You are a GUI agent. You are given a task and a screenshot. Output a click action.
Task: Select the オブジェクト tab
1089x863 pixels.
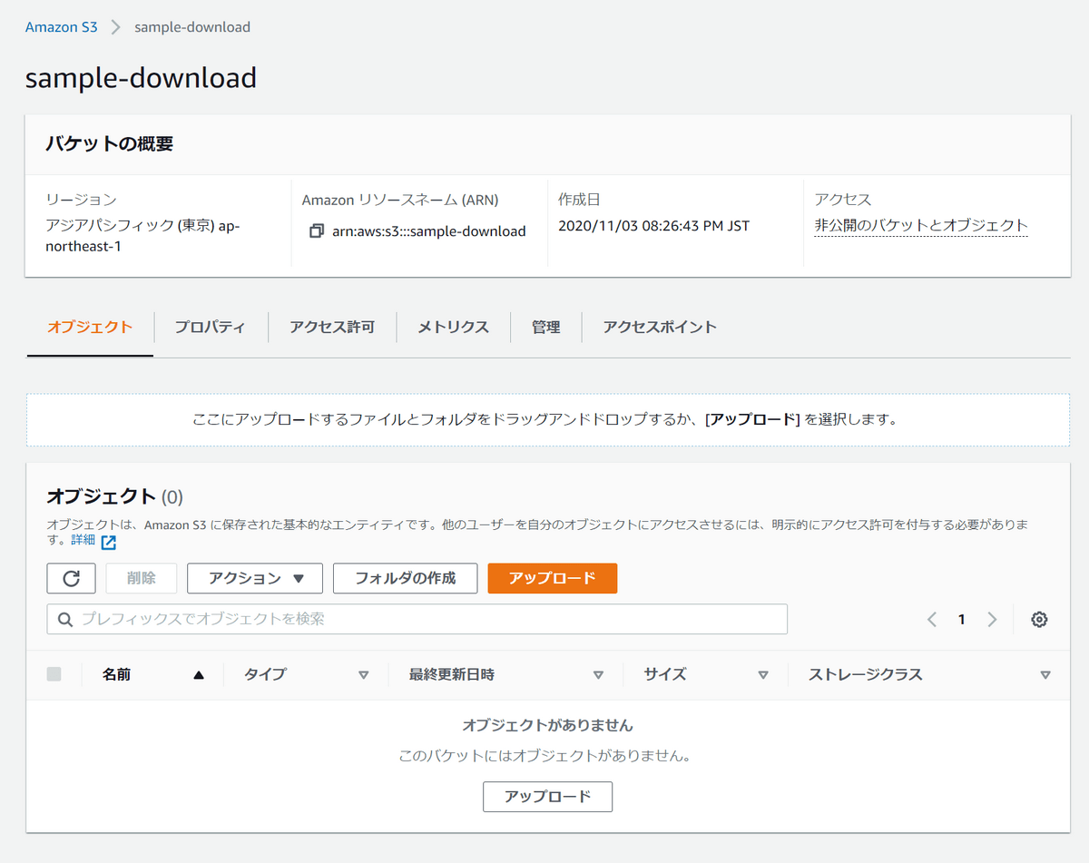point(90,328)
